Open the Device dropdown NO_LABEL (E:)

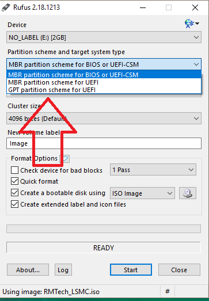pyautogui.click(x=104, y=37)
